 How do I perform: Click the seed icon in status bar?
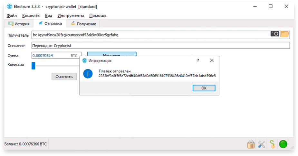(x=272, y=144)
